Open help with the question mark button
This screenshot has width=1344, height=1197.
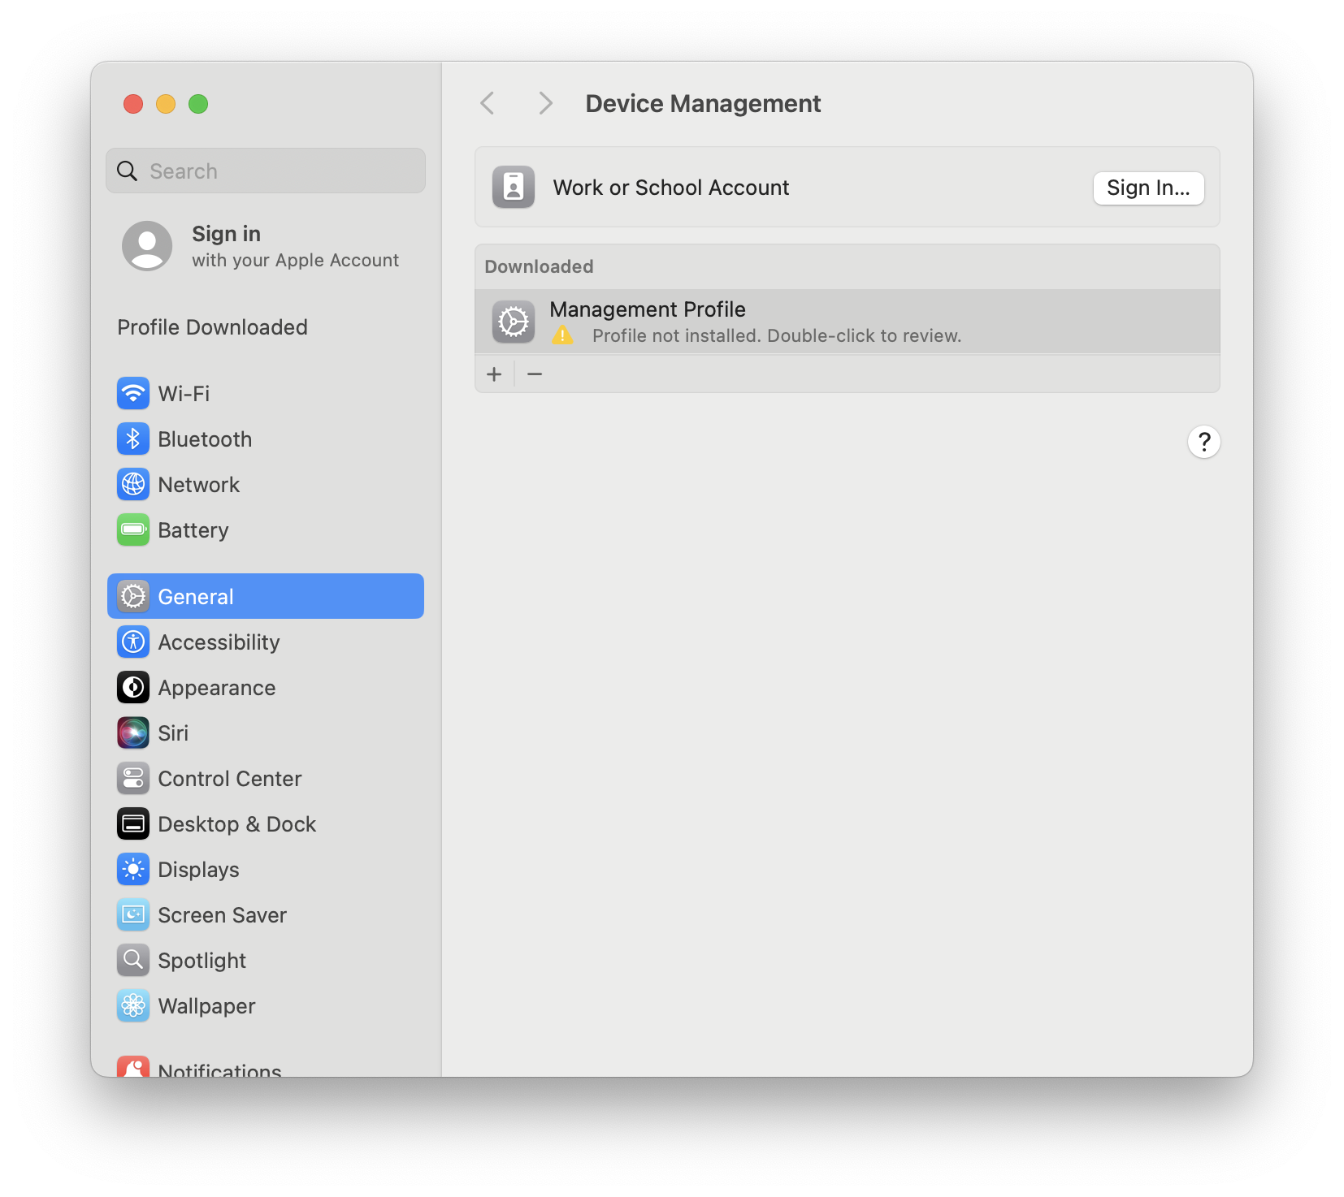pyautogui.click(x=1203, y=442)
